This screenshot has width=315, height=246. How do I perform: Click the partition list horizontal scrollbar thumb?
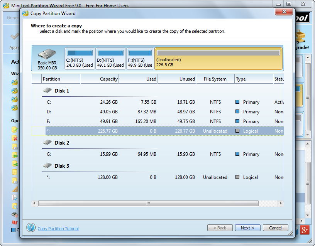click(148, 203)
